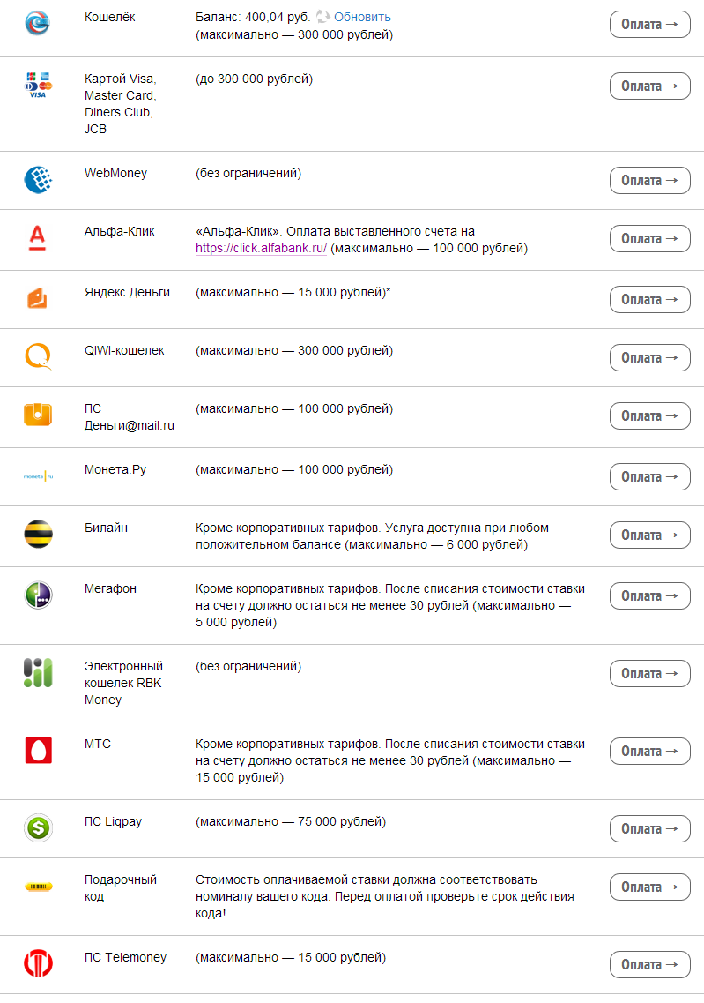Click the MTS red egg logo
704x1003 pixels.
coord(38,751)
